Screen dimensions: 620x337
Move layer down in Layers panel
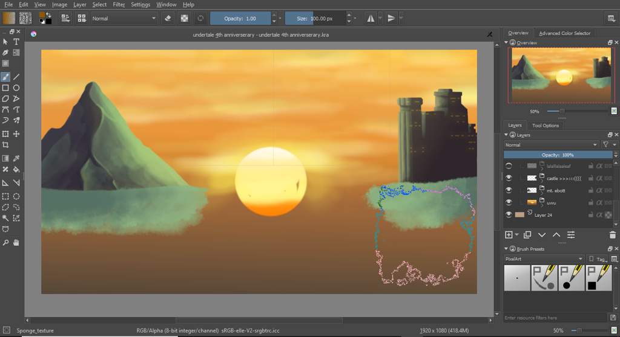coord(542,235)
